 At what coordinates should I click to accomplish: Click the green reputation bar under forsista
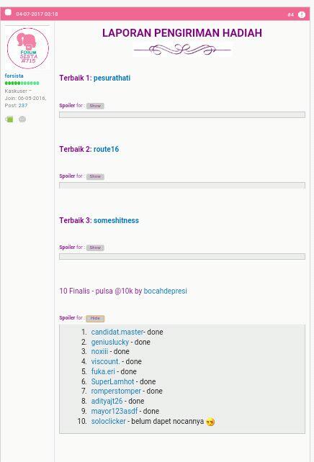(22, 83)
